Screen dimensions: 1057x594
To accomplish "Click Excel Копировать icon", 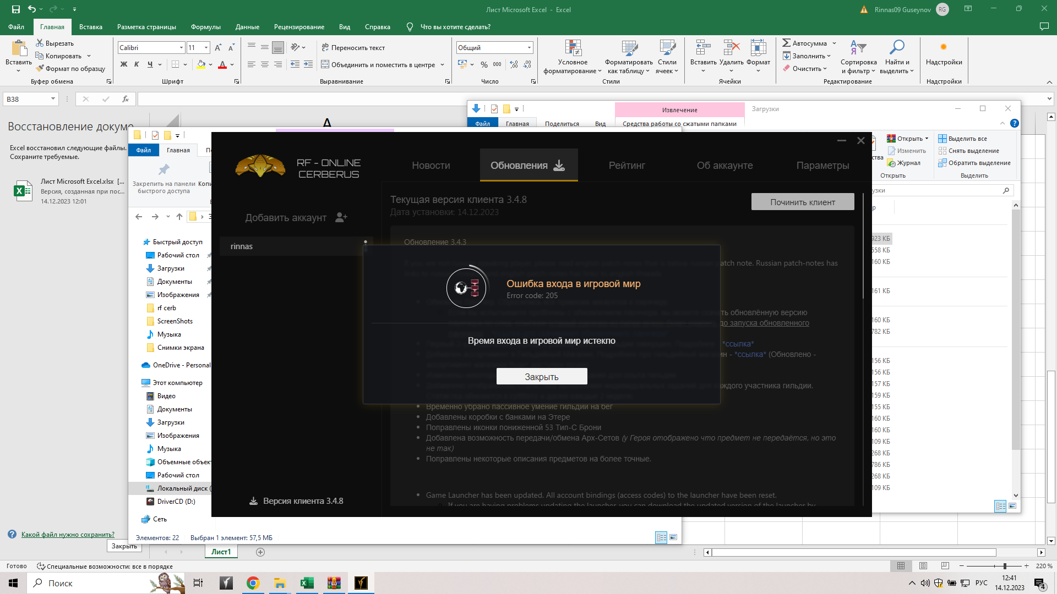I will [x=40, y=56].
